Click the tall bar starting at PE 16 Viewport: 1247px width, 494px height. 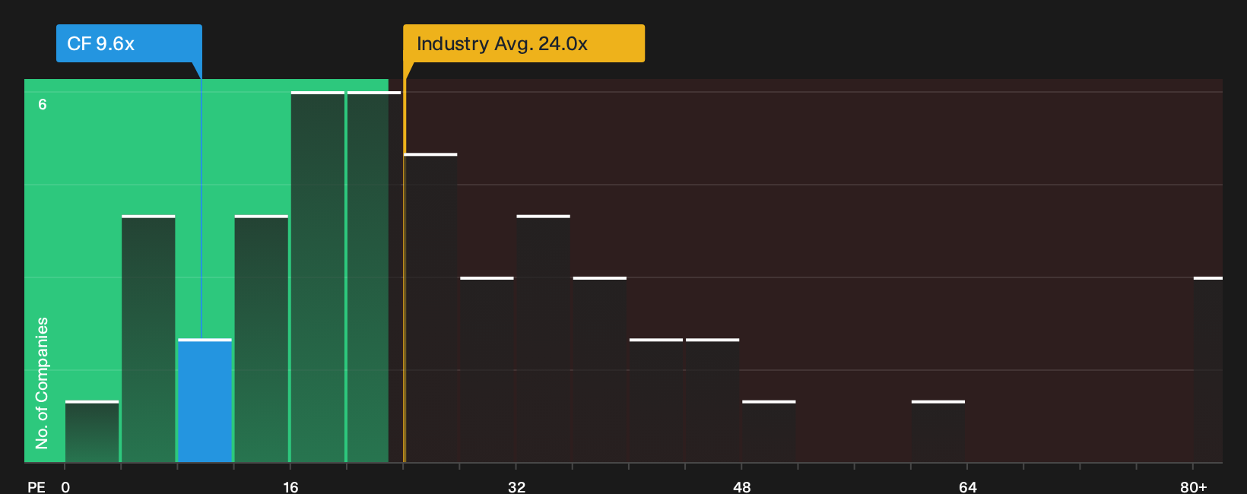point(318,277)
